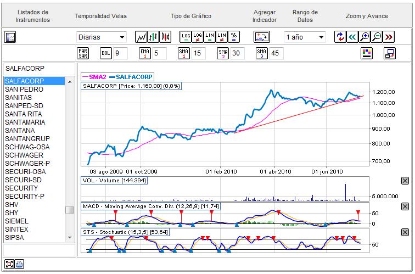This screenshot has width=415, height=274.
Task: Click the print icon at bottom left
Action: pos(19,264)
